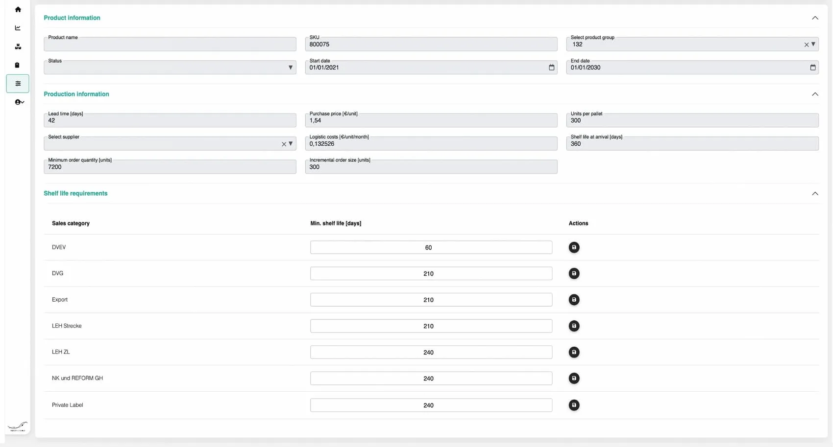This screenshot has width=833, height=447.
Task: Clear the selected product group 132
Action: click(806, 44)
